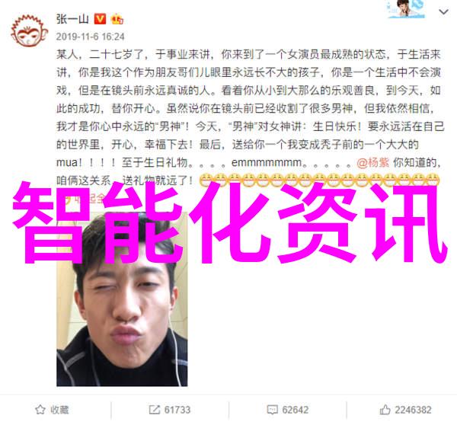Click the star favorite icon
Image resolution: width=457 pixels, height=425 pixels.
coord(40,410)
